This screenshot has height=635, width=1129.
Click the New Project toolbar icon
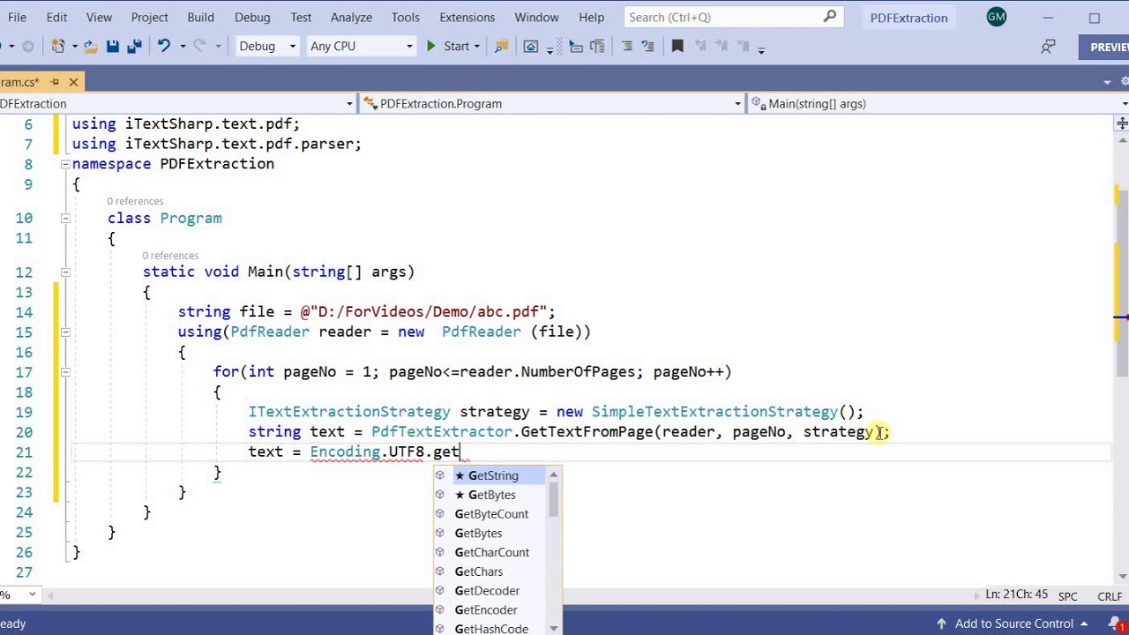pos(58,46)
